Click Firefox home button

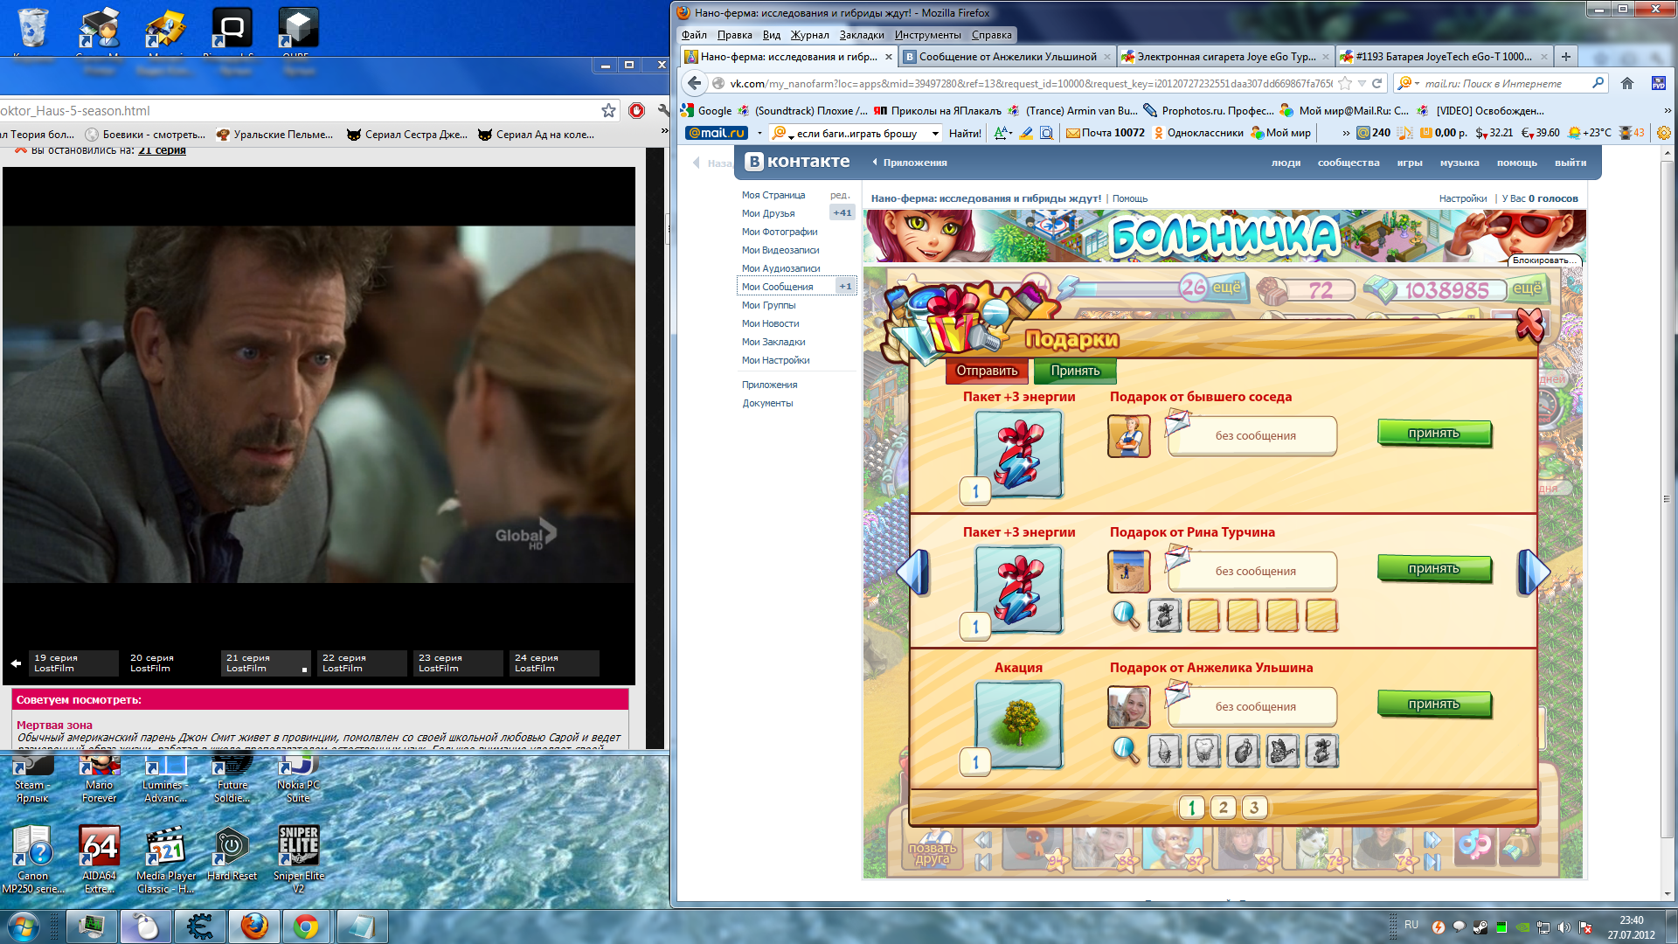click(x=1627, y=83)
